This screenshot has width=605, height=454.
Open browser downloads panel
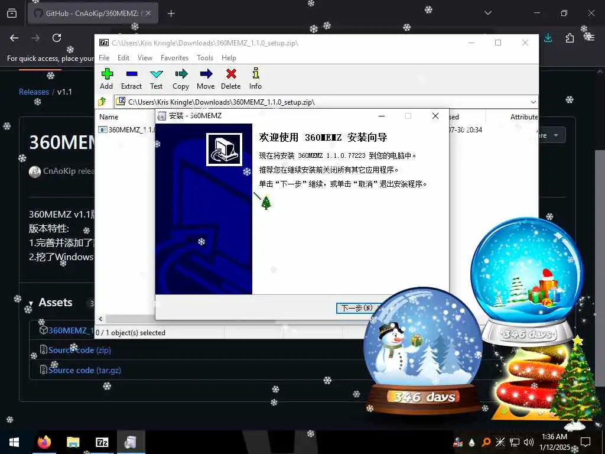tap(548, 38)
